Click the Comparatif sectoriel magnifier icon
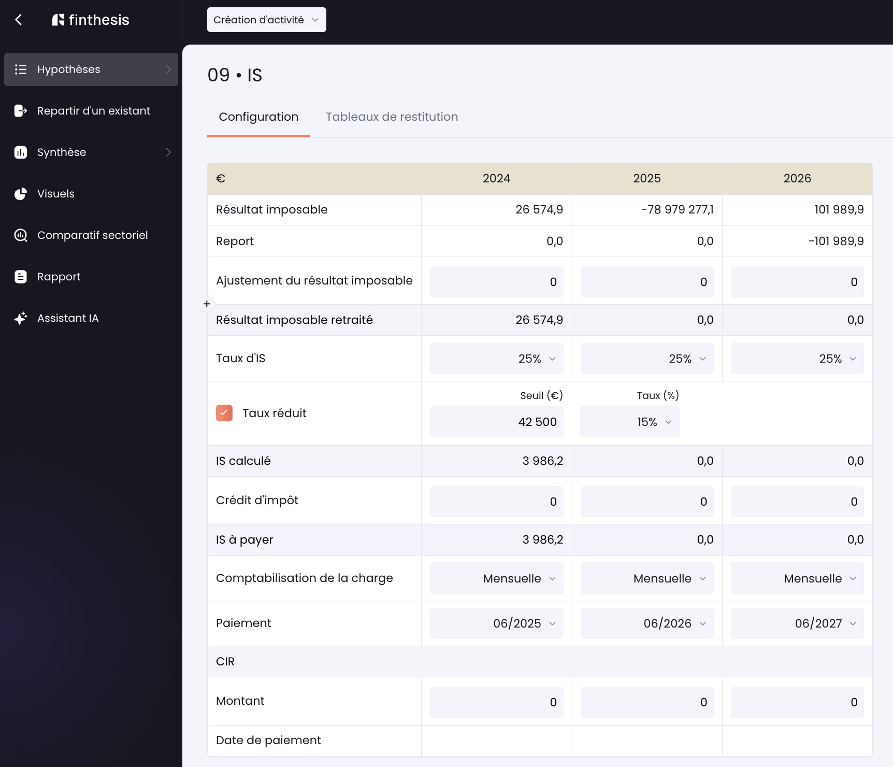This screenshot has width=893, height=767. pyautogui.click(x=21, y=235)
